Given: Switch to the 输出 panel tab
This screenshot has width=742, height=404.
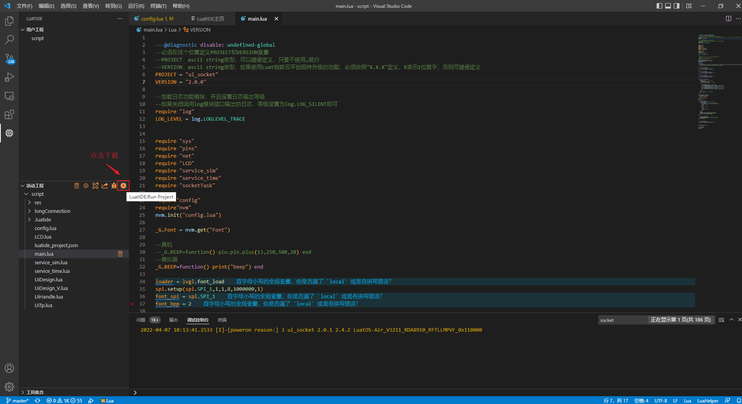Looking at the screenshot, I should click(x=173, y=320).
